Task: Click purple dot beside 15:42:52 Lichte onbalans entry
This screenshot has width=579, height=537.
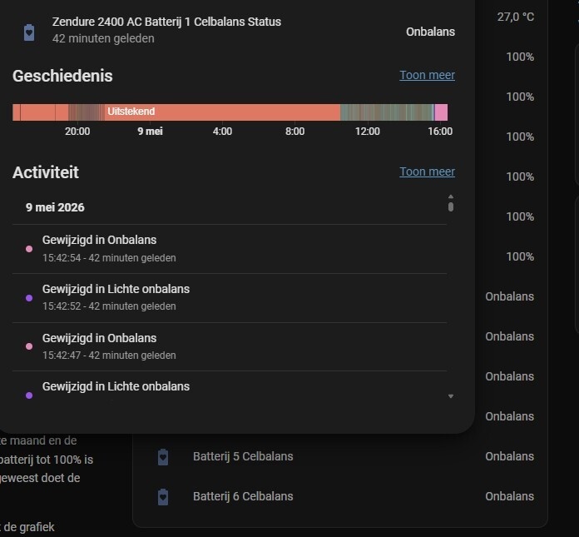Action: (x=29, y=298)
